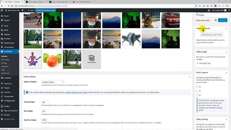Click the Depoimentos sidebar icon
The image size is (231, 130).
point(2,43)
